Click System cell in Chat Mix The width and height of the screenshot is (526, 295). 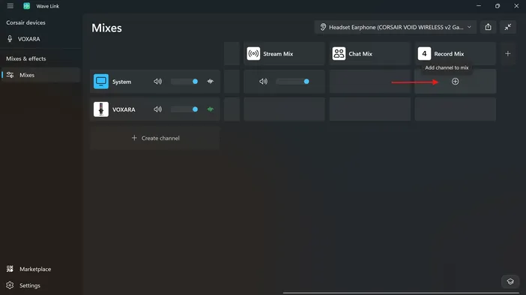point(369,82)
